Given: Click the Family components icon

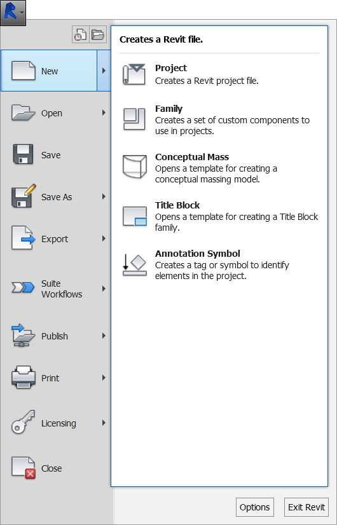Looking at the screenshot, I should tap(134, 119).
